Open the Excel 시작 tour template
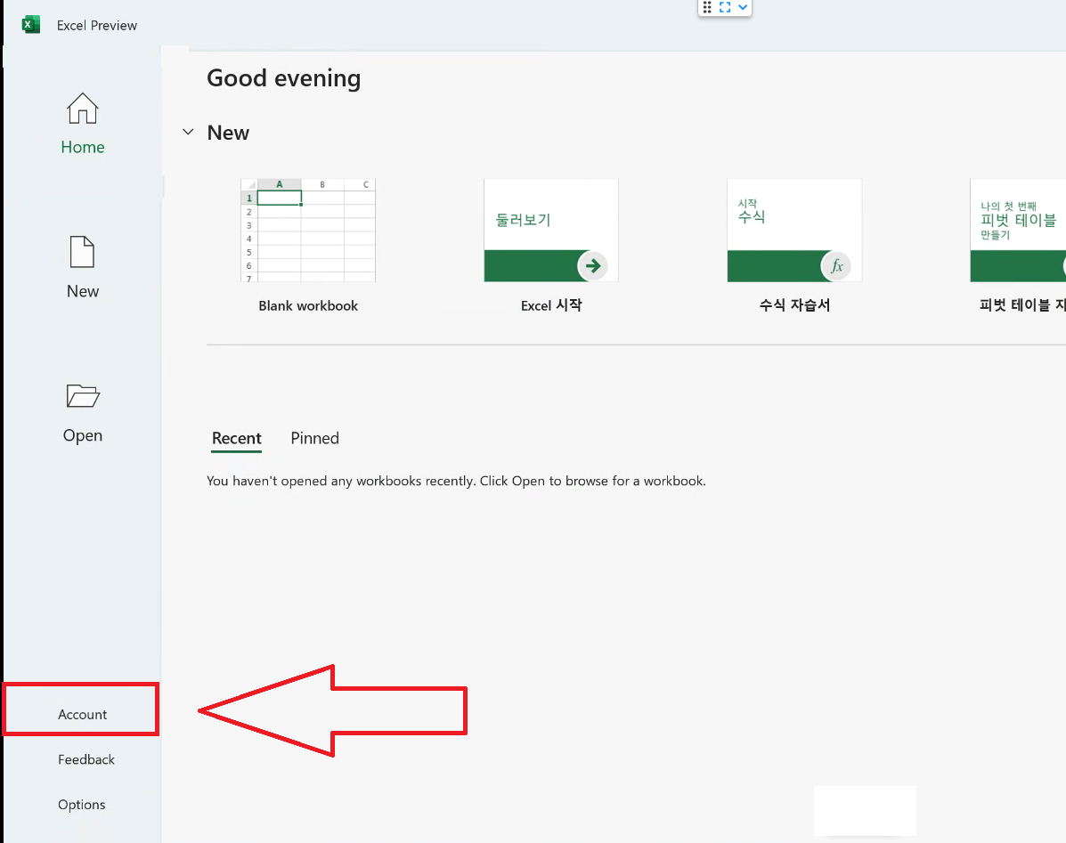Viewport: 1066px width, 843px height. pyautogui.click(x=551, y=231)
